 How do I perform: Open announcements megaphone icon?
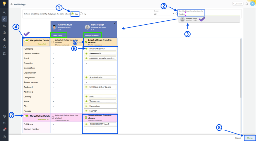[x=4, y=130]
